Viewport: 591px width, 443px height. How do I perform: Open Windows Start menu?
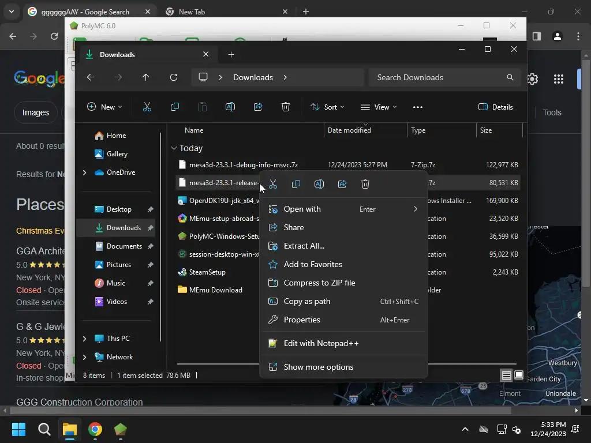point(18,429)
